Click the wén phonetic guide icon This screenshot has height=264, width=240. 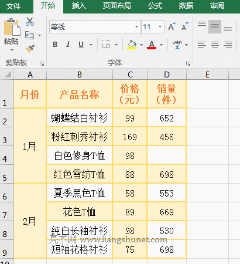177,45
